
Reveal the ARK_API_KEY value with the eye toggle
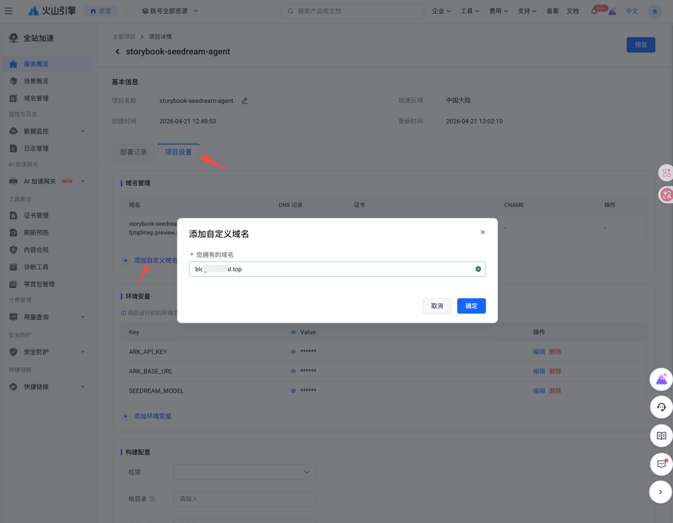click(x=293, y=352)
